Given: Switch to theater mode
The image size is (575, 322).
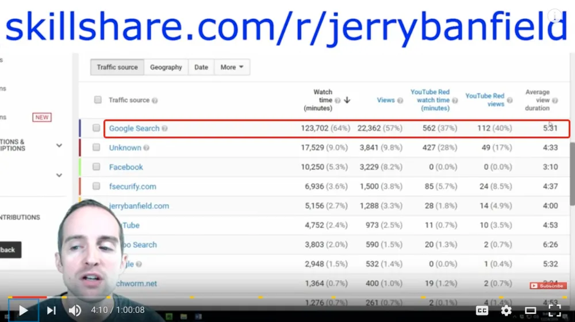Looking at the screenshot, I should [x=530, y=311].
